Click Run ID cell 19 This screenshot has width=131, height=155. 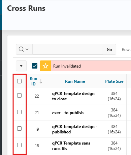coord(37,129)
